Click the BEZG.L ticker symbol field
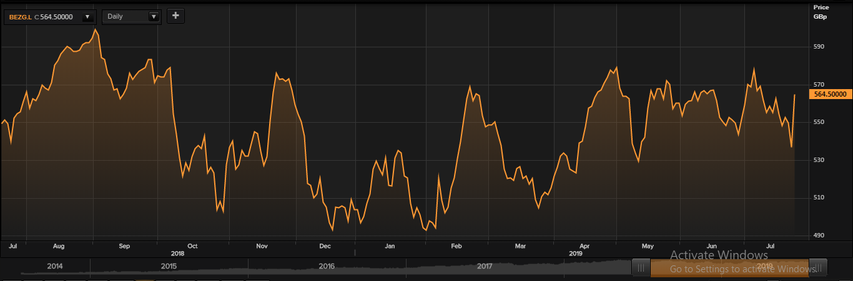 point(51,17)
